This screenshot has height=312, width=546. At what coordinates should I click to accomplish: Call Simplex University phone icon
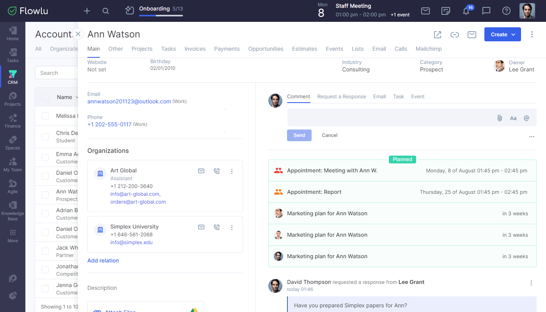tap(217, 227)
